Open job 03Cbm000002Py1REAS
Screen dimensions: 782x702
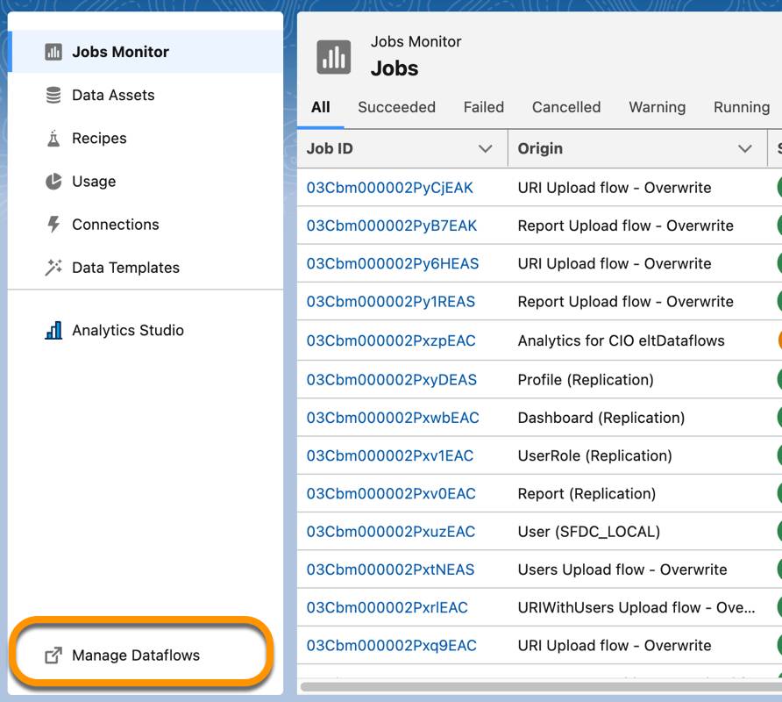390,302
